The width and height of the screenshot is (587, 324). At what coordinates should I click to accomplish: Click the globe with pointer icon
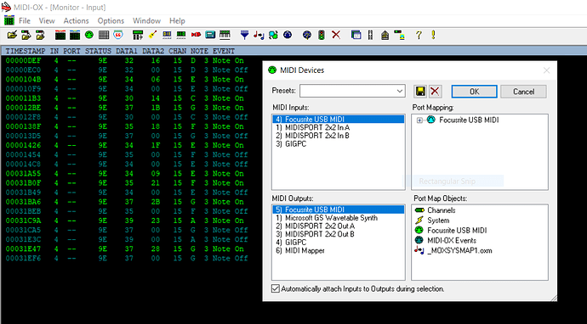click(307, 35)
